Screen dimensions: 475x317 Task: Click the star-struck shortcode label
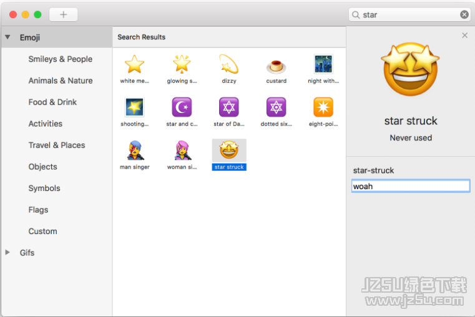373,170
